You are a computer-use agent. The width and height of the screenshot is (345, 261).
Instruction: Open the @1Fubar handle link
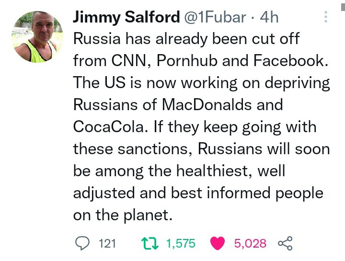tap(216, 18)
